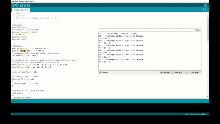Click the Upload sketch arrow icon

pos(17,5)
